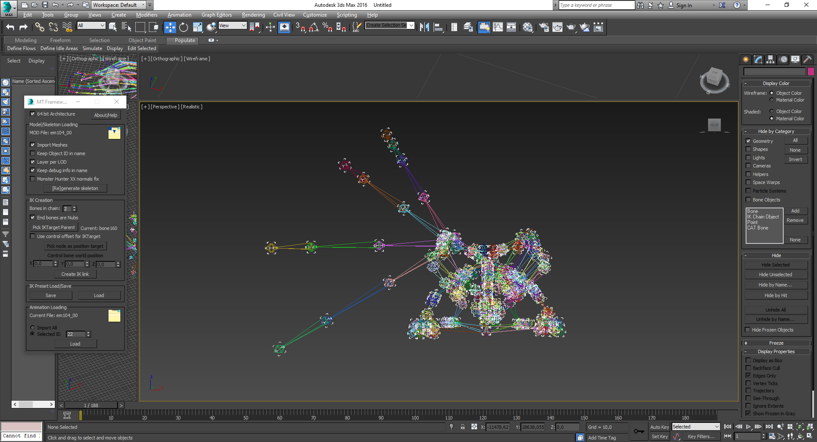Switch to the Populate ribbon tab
Viewport: 817px width, 442px height.
click(183, 40)
